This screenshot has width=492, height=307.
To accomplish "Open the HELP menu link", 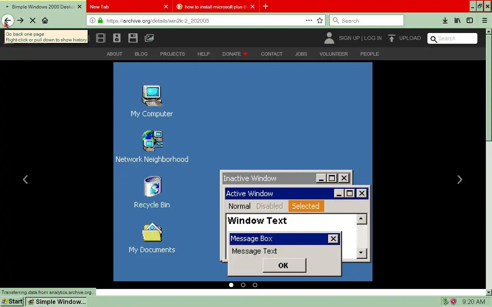I will [204, 54].
